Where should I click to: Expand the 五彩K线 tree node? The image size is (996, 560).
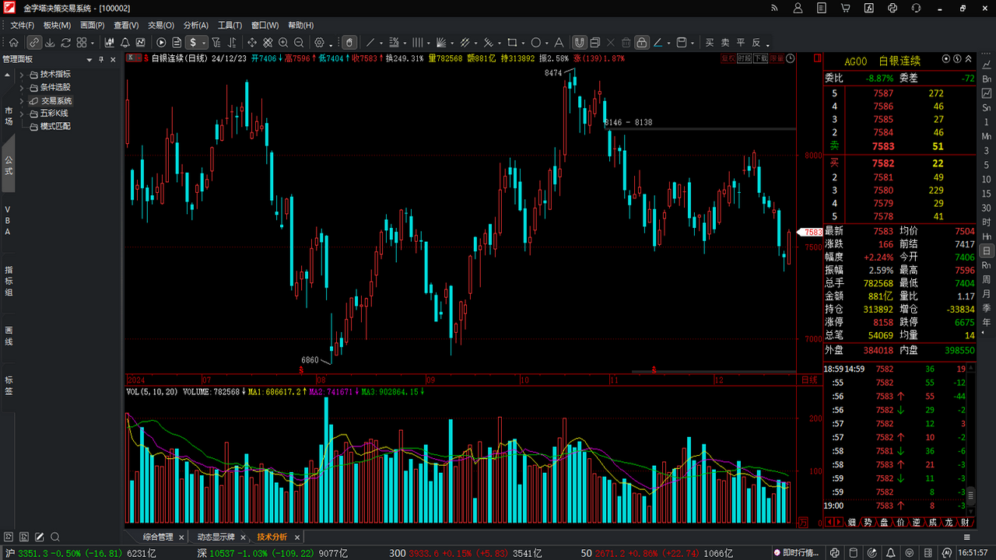22,114
